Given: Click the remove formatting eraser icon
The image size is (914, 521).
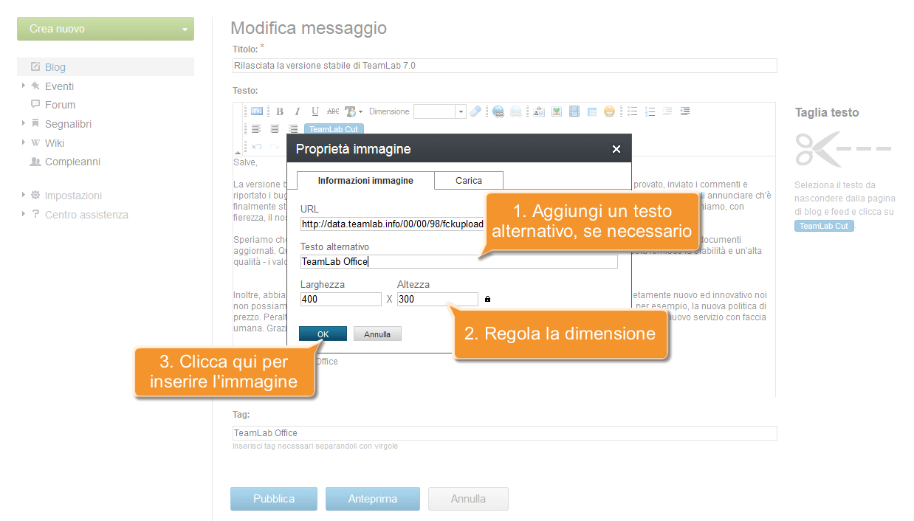Looking at the screenshot, I should pos(475,111).
